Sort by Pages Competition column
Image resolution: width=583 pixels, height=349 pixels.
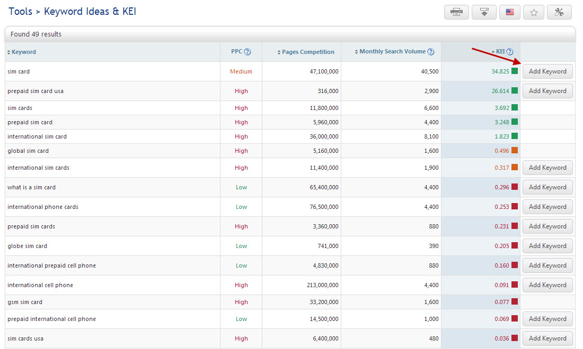(x=308, y=52)
